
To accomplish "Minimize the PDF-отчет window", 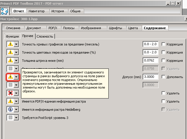I will [168, 3].
